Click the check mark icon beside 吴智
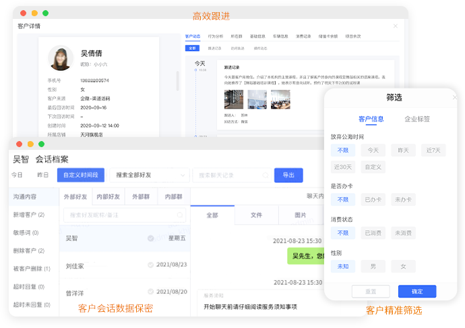This screenshot has width=465, height=328. [x=151, y=238]
